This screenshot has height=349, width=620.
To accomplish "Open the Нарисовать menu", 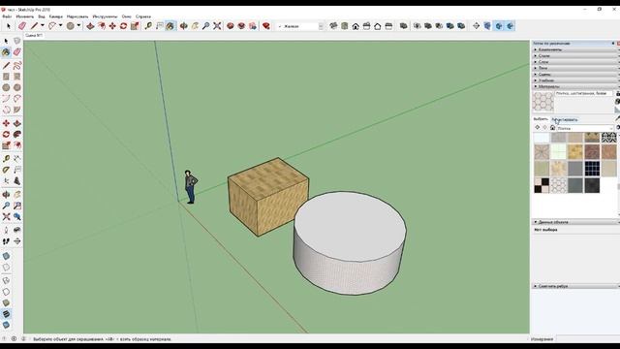I will coord(77,16).
